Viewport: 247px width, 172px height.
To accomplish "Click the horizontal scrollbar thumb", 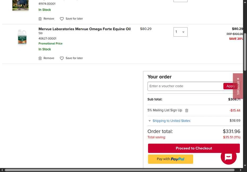I will tap(120, 170).
